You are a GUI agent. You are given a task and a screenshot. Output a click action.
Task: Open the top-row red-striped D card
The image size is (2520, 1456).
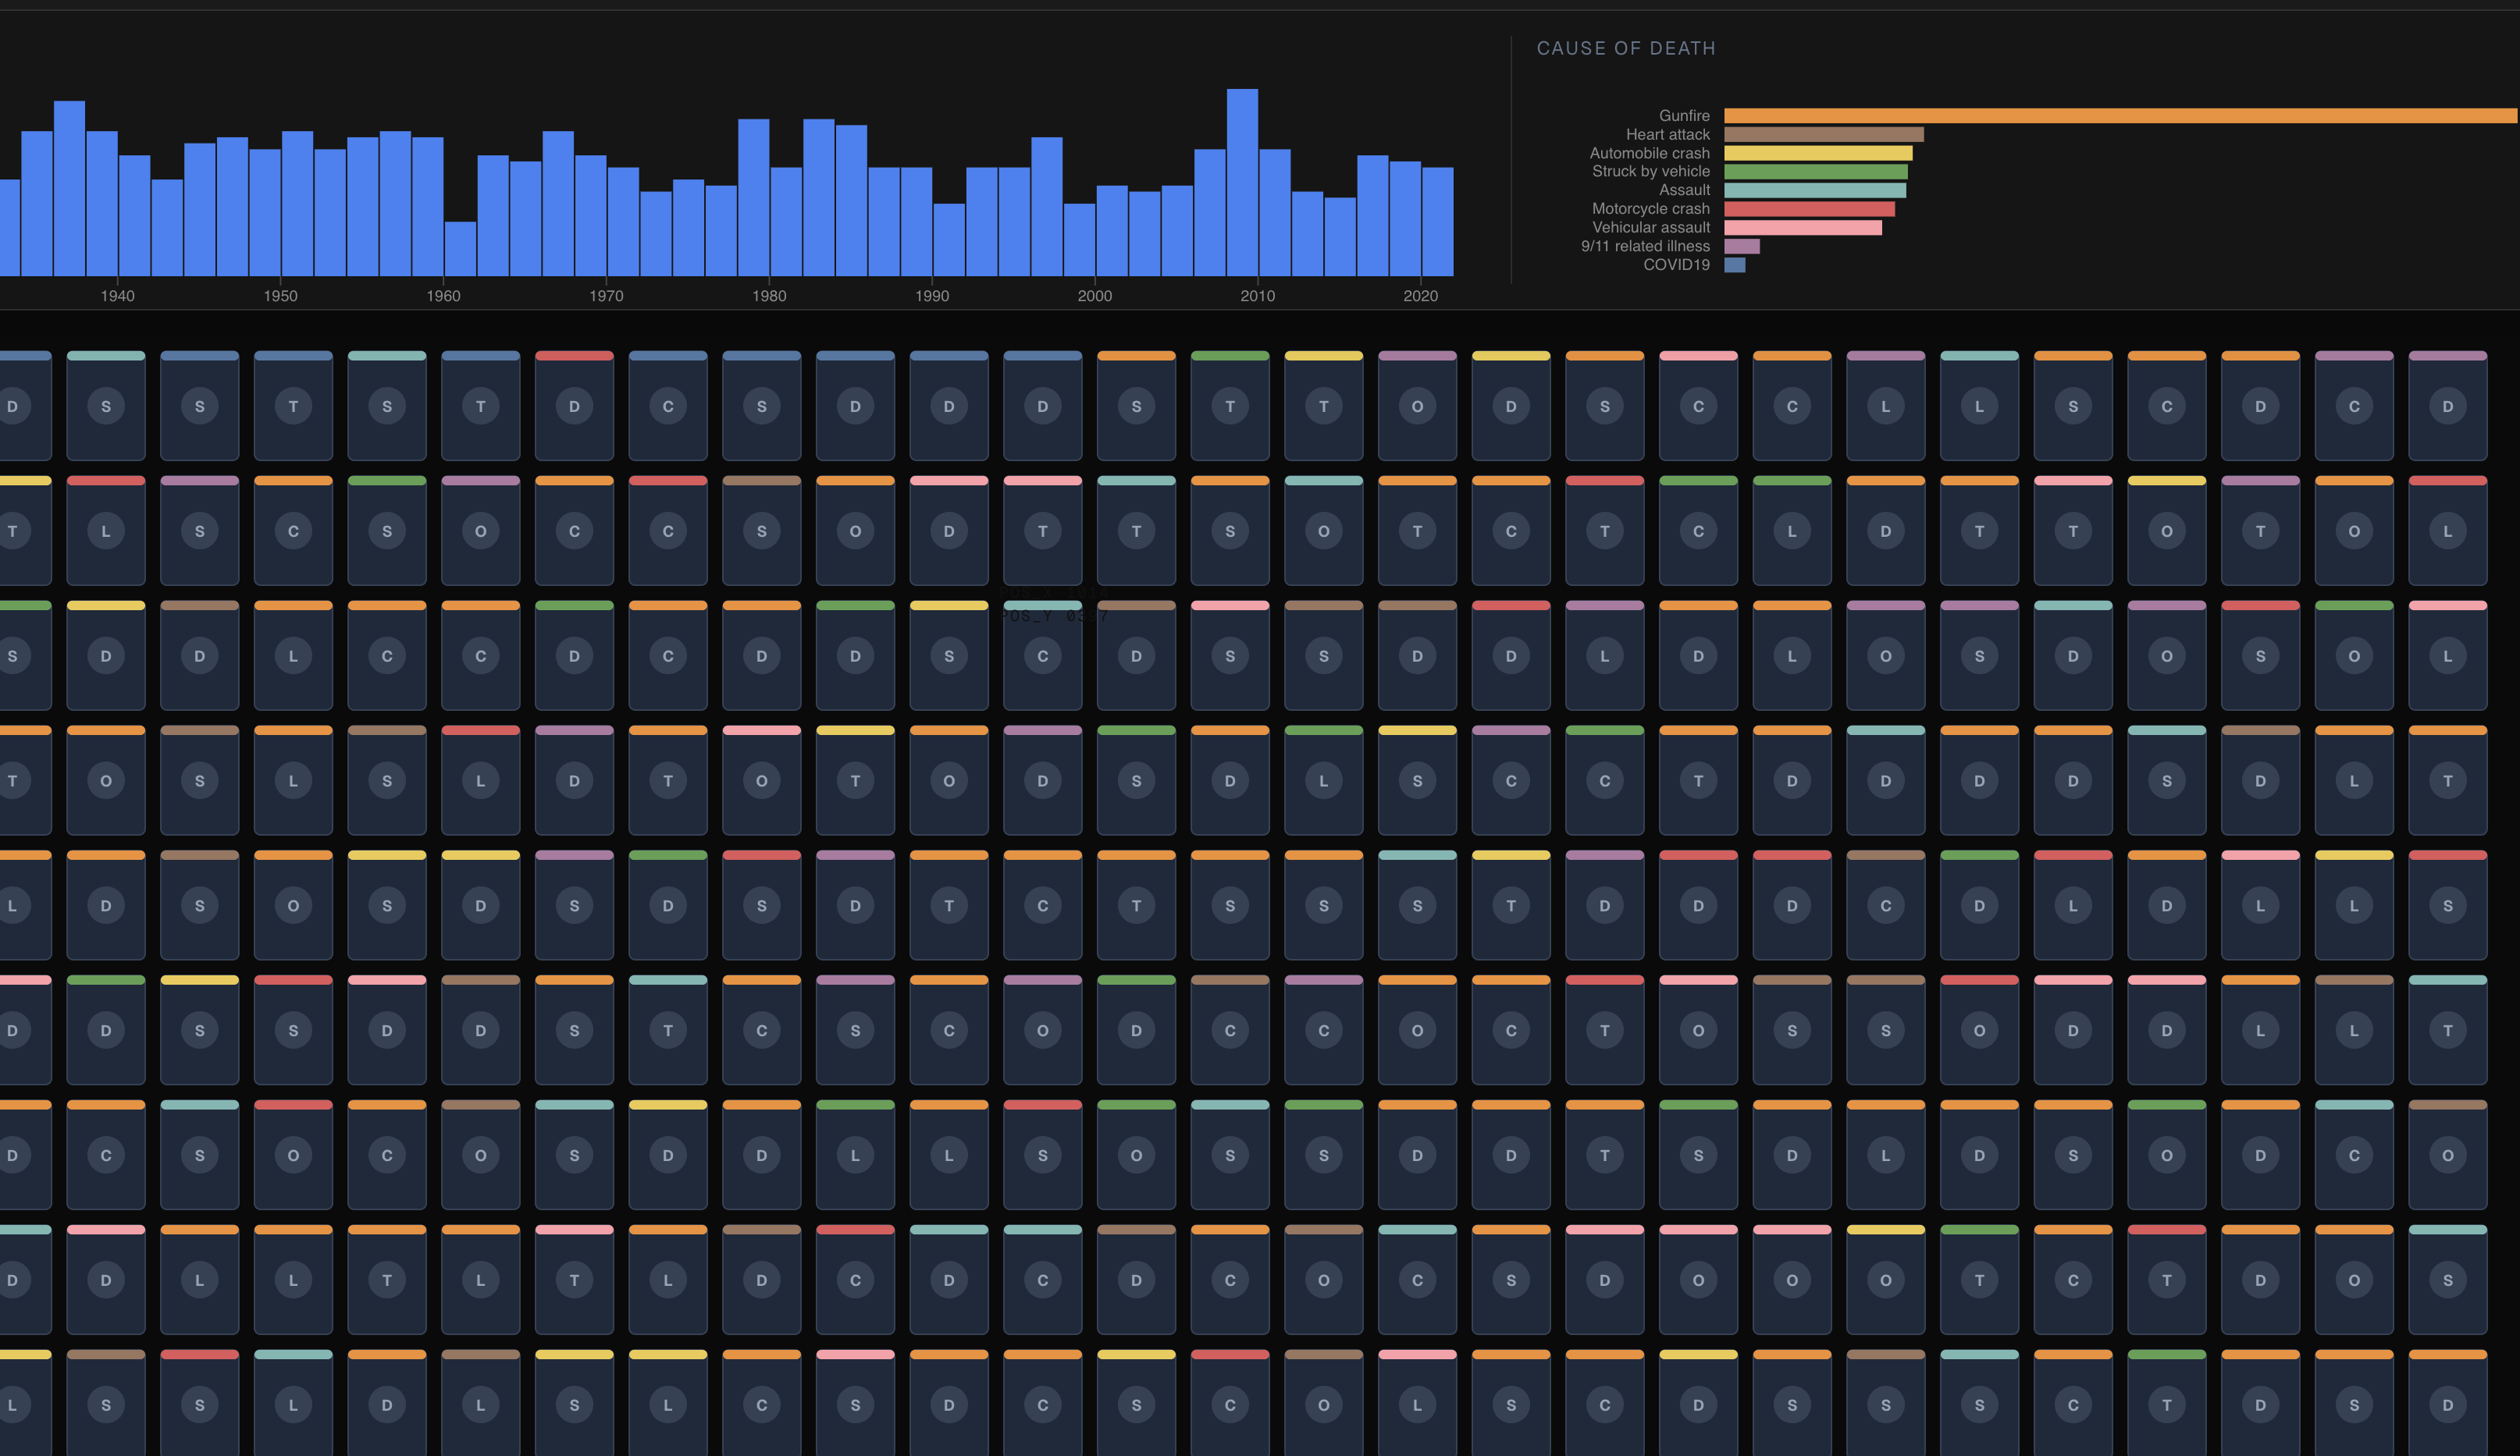(x=574, y=406)
